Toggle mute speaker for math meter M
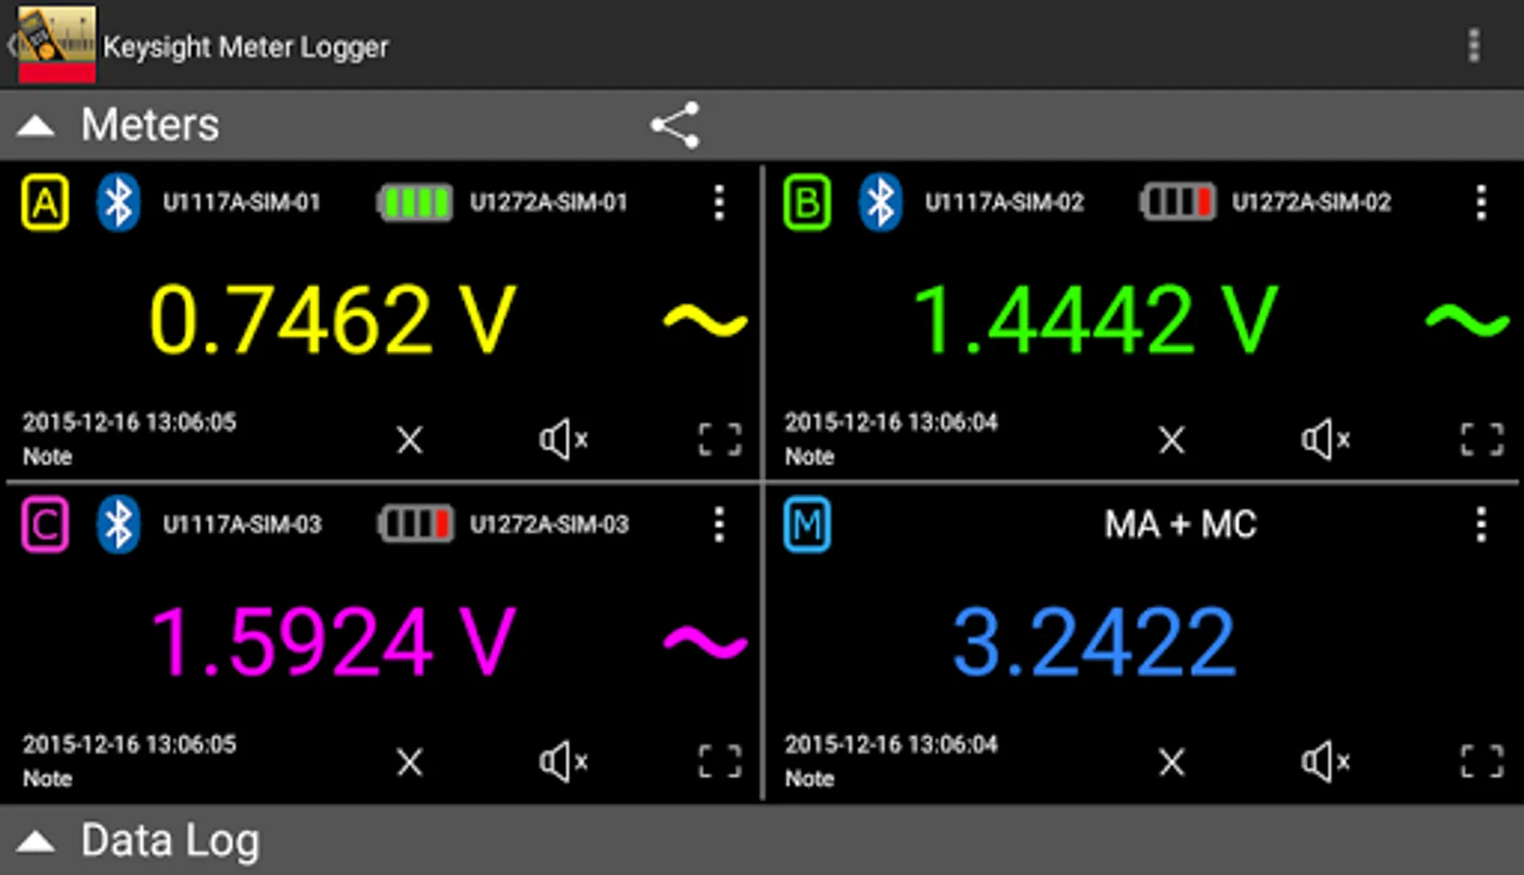The image size is (1524, 875). click(x=1327, y=761)
